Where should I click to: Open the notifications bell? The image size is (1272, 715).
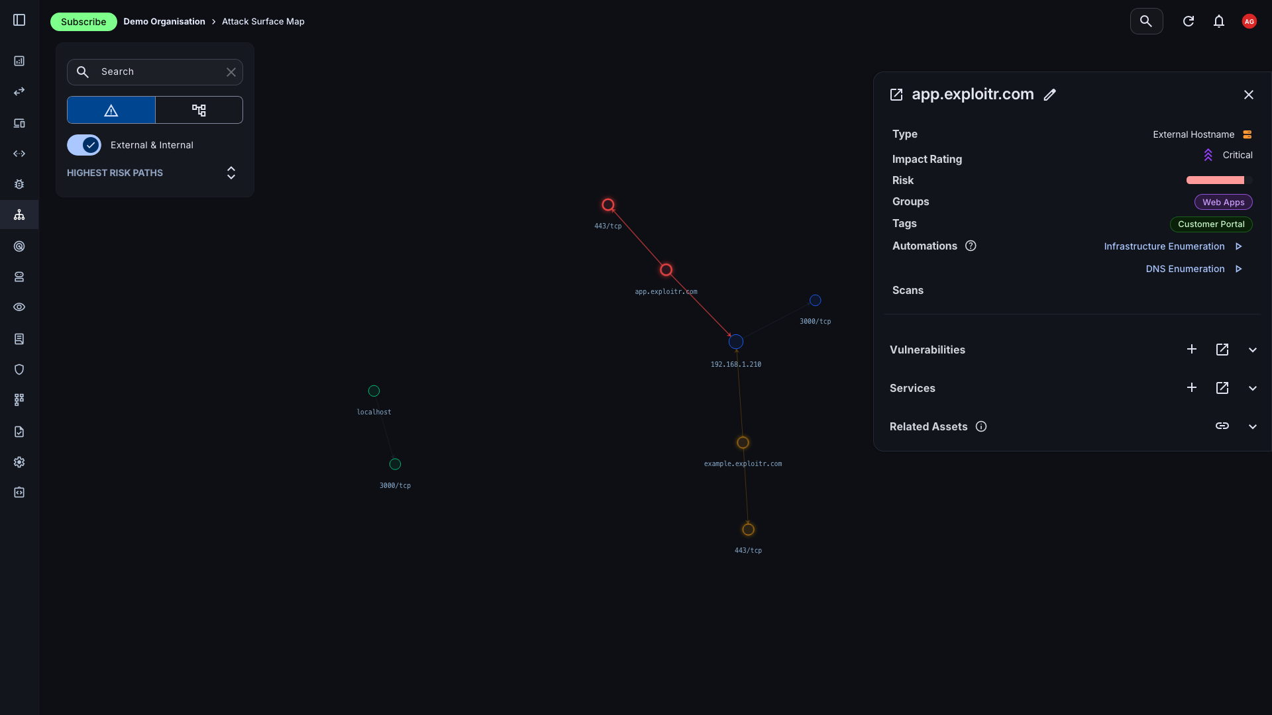(x=1219, y=21)
